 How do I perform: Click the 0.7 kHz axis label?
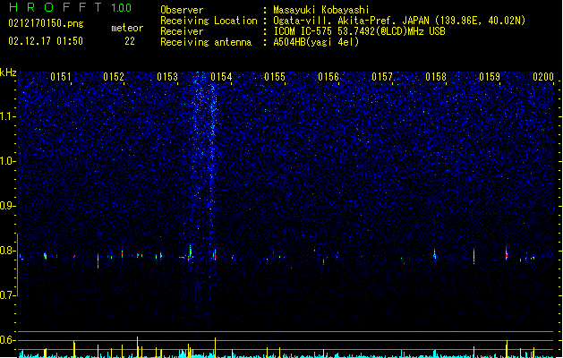point(8,295)
